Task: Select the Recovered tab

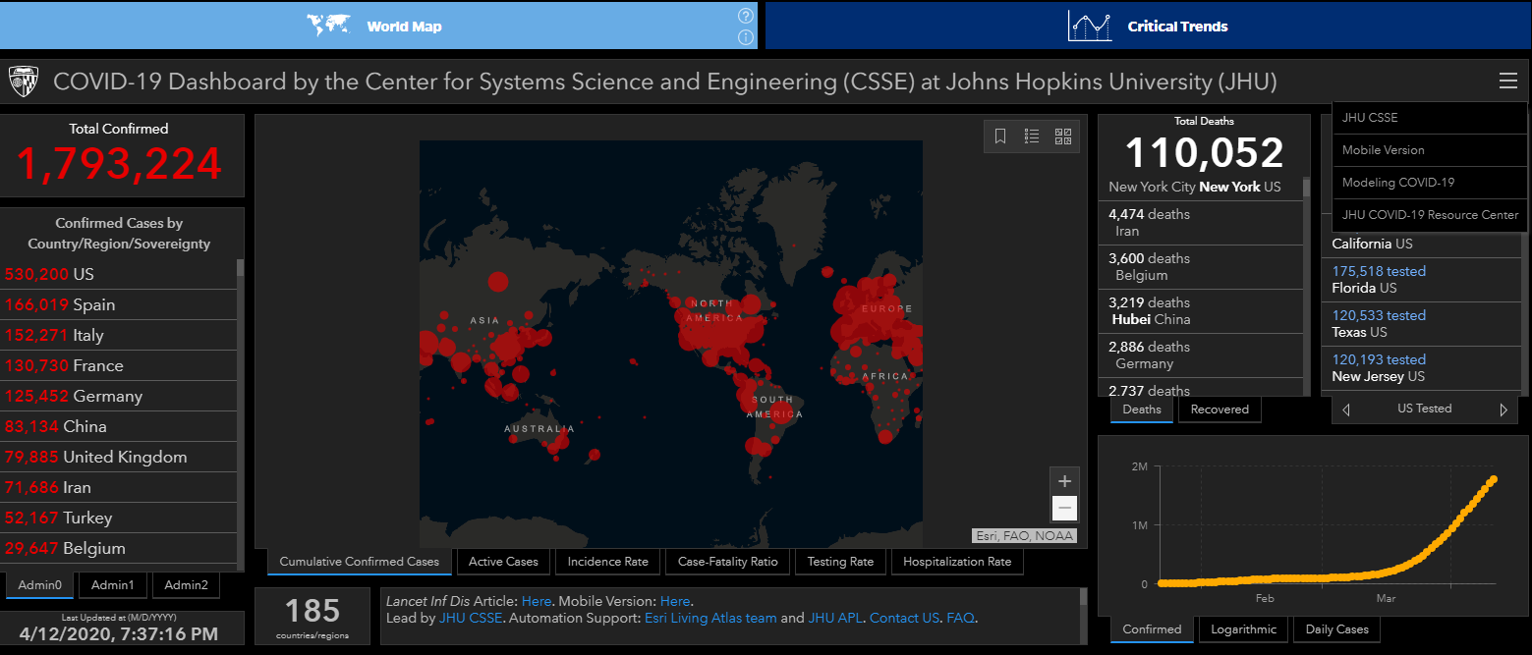Action: coord(1220,409)
